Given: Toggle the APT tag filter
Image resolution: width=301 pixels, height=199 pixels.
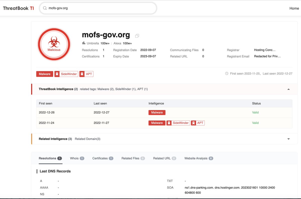Looking at the screenshot, I should [x=88, y=74].
